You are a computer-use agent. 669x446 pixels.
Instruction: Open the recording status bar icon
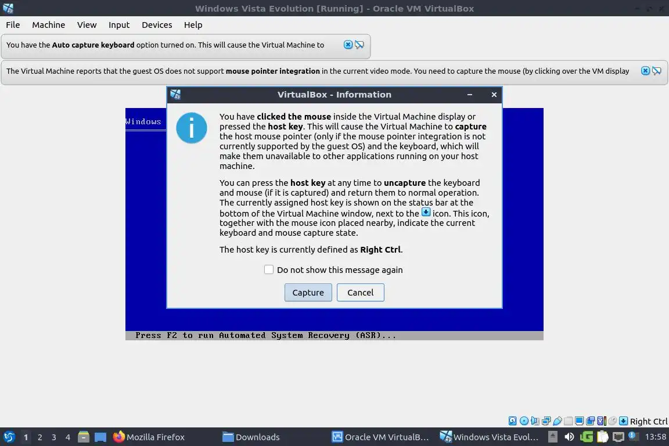coord(590,421)
